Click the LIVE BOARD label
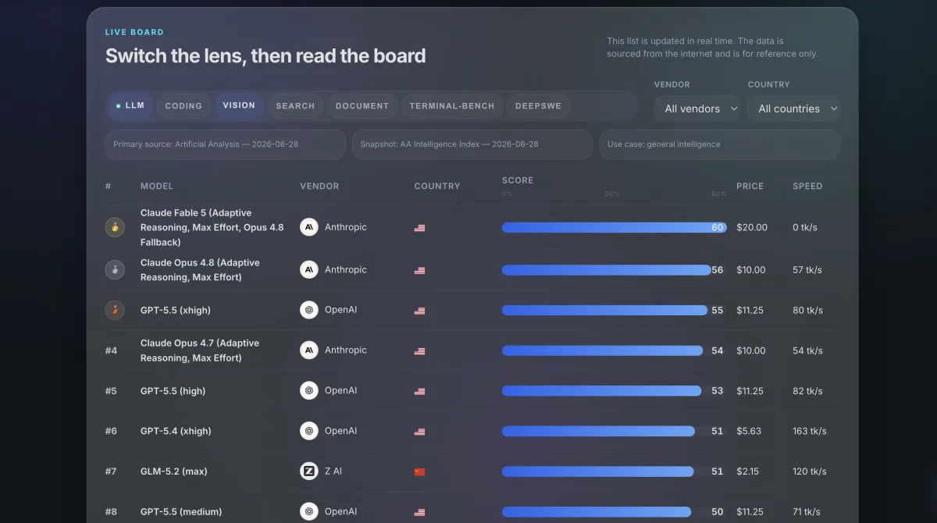Image resolution: width=937 pixels, height=523 pixels. [x=134, y=33]
